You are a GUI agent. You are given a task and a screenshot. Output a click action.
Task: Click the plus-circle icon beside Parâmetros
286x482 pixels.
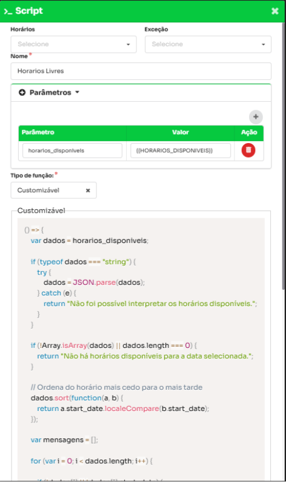pos(22,93)
